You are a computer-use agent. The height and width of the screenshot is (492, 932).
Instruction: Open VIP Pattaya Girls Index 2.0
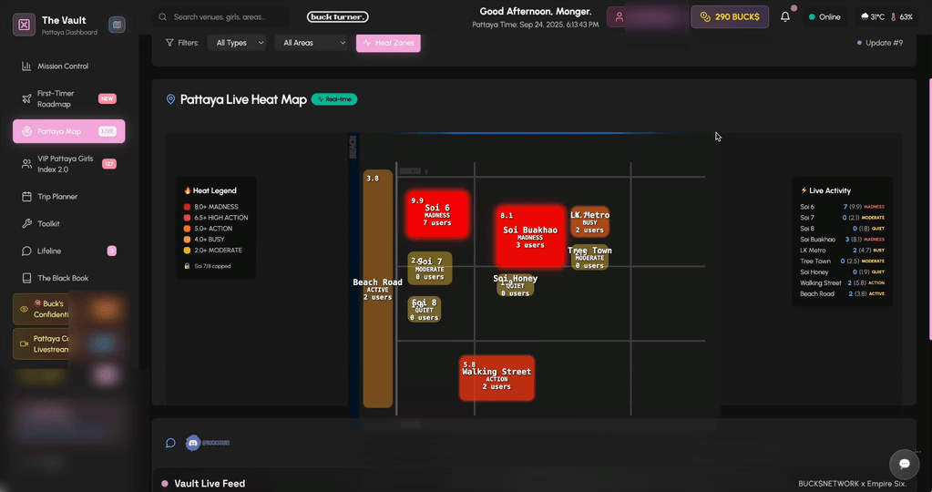click(69, 164)
